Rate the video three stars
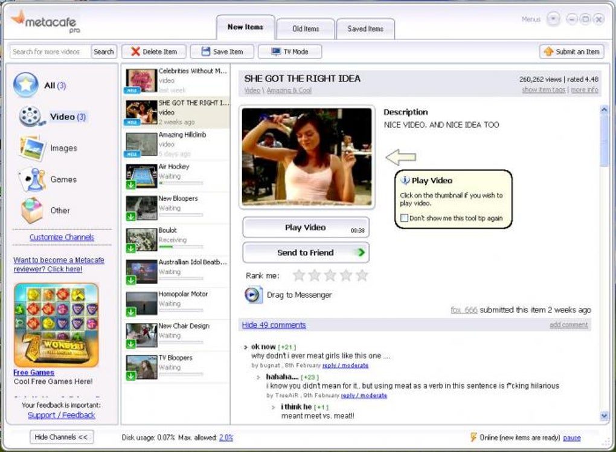616x452 pixels. pyautogui.click(x=330, y=275)
